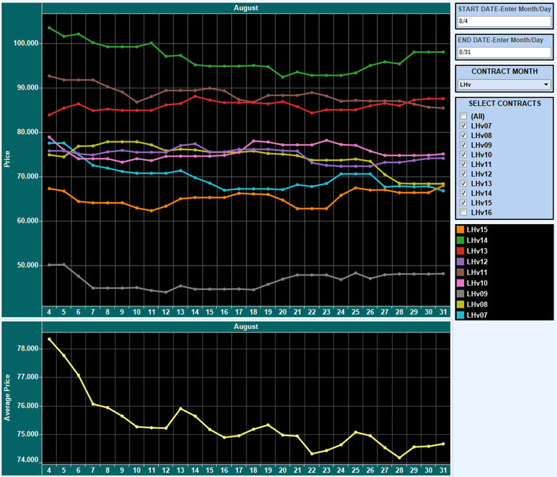Screen dimensions: 557x477
Task: Click the cyan LHv07 legend swatch
Action: tap(460, 315)
